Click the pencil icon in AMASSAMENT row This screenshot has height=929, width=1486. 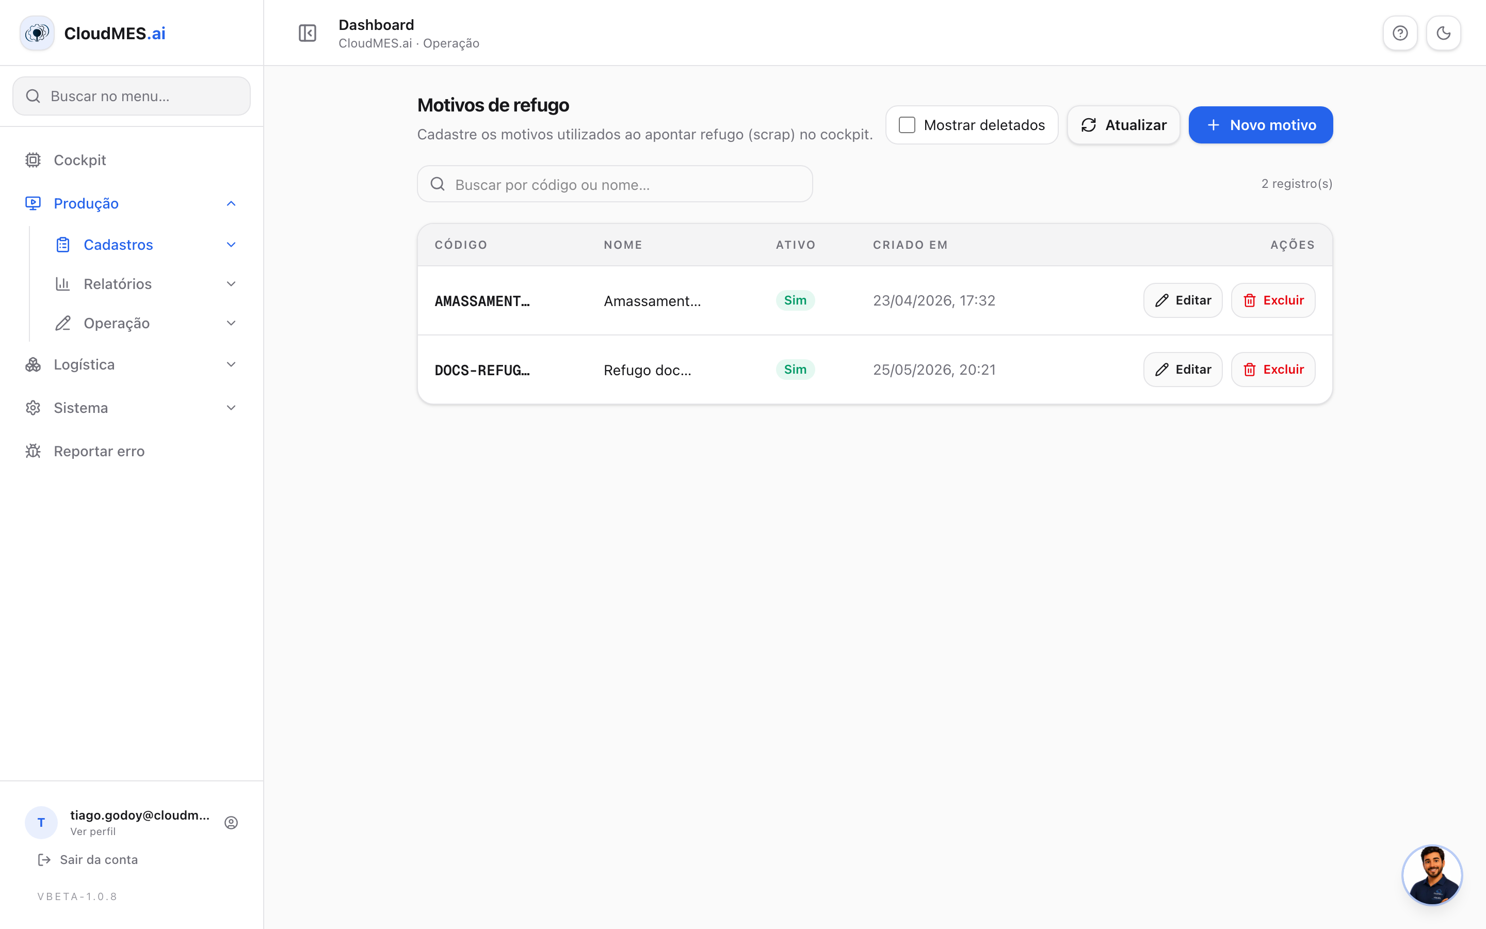point(1162,300)
